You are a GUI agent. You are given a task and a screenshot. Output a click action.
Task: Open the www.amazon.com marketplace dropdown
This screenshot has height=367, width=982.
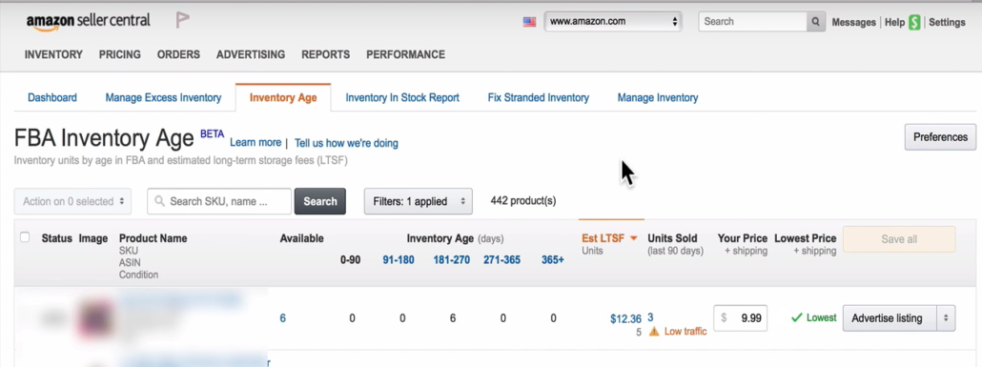click(612, 21)
